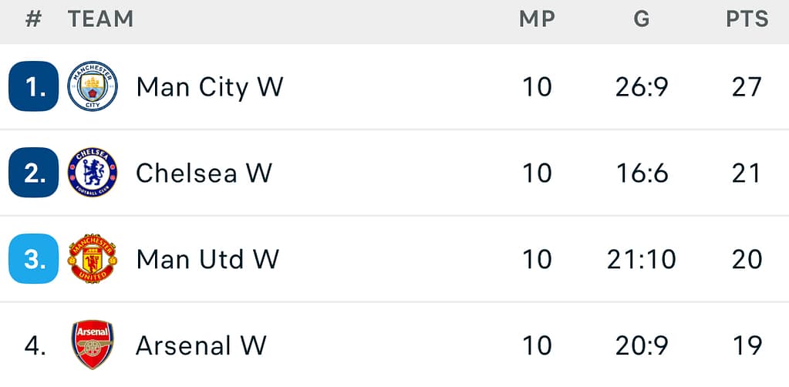Click the Arsenal club crest
The image size is (789, 387).
93,345
